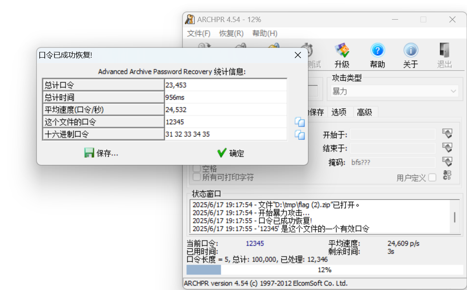
Task: Copy the file password 12345 icon
Action: [300, 122]
